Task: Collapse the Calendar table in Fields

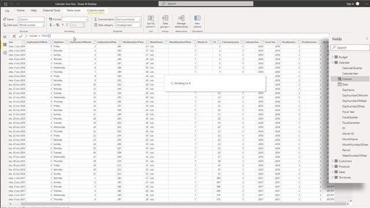Action: (332, 62)
